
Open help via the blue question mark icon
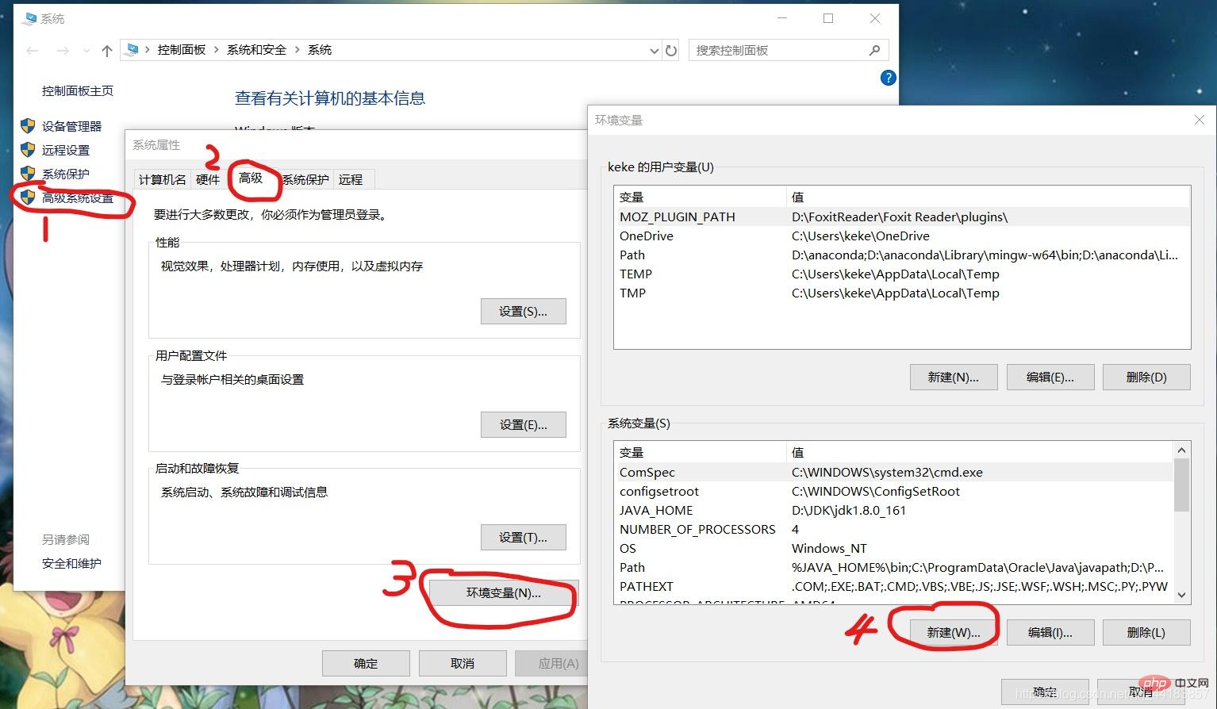tap(888, 78)
